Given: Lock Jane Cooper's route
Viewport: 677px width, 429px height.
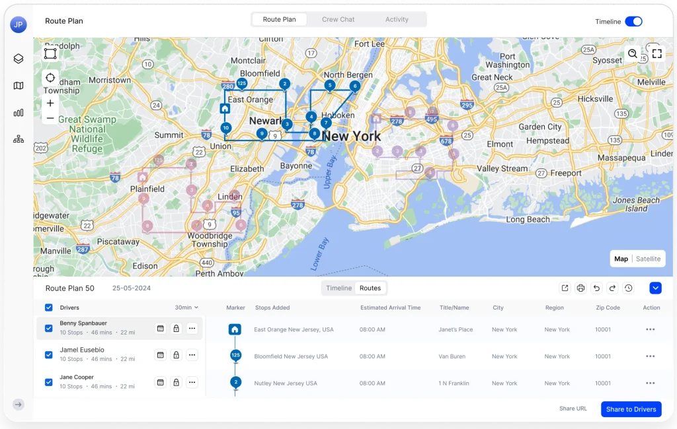Looking at the screenshot, I should tap(176, 382).
